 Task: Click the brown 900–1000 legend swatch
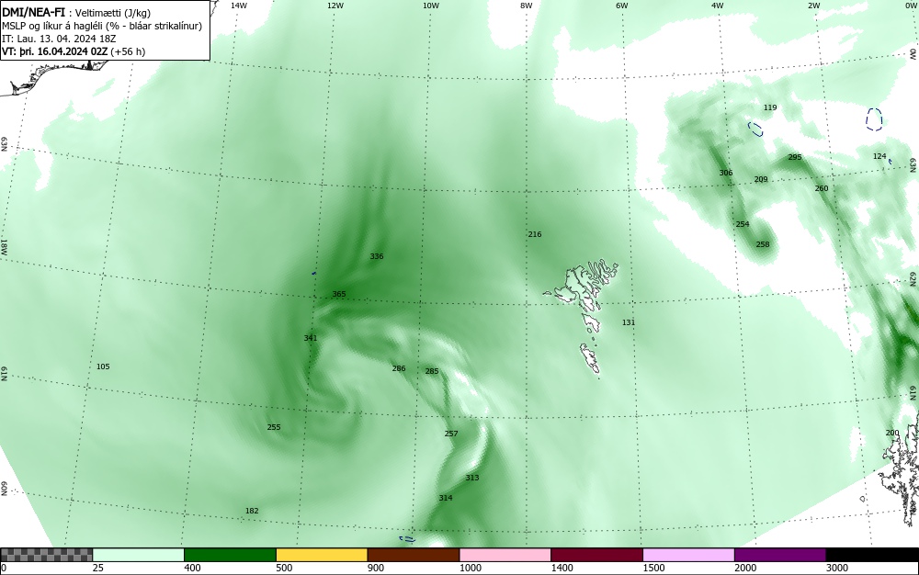point(414,555)
